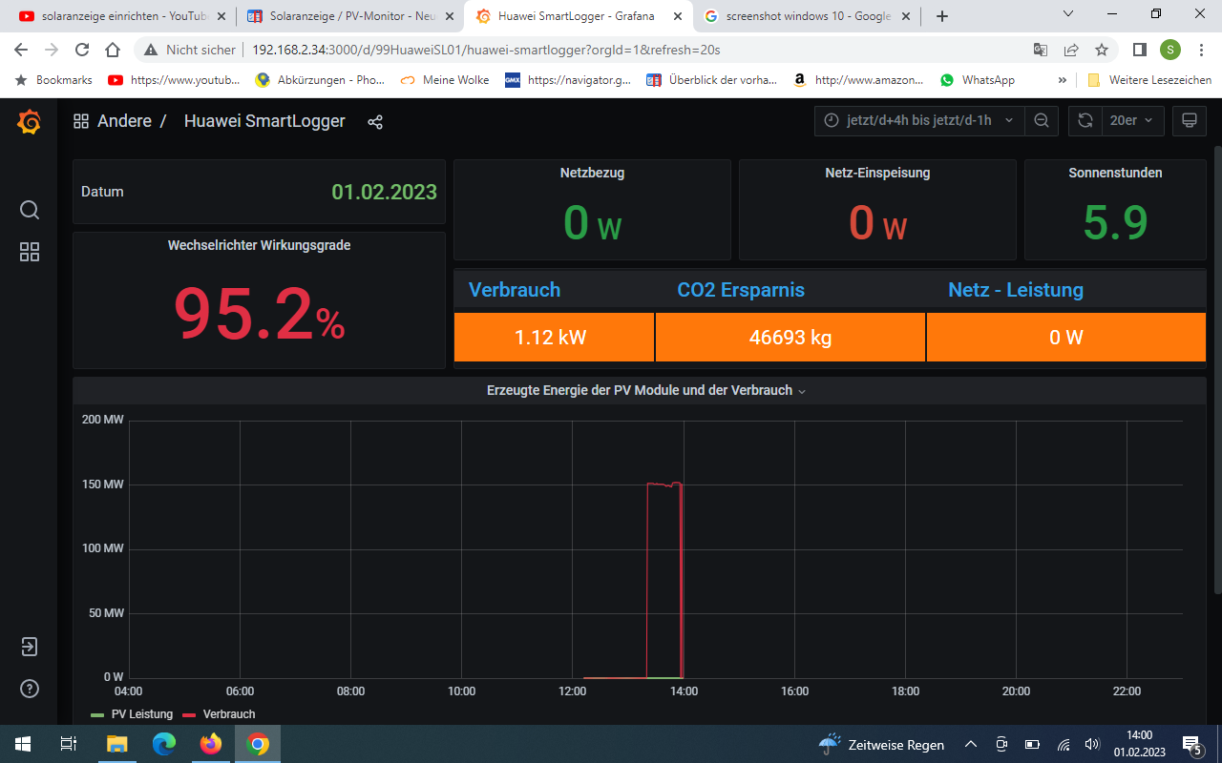Expand the 20er refresh interval dropdown
This screenshot has height=763, width=1222.
1132,121
